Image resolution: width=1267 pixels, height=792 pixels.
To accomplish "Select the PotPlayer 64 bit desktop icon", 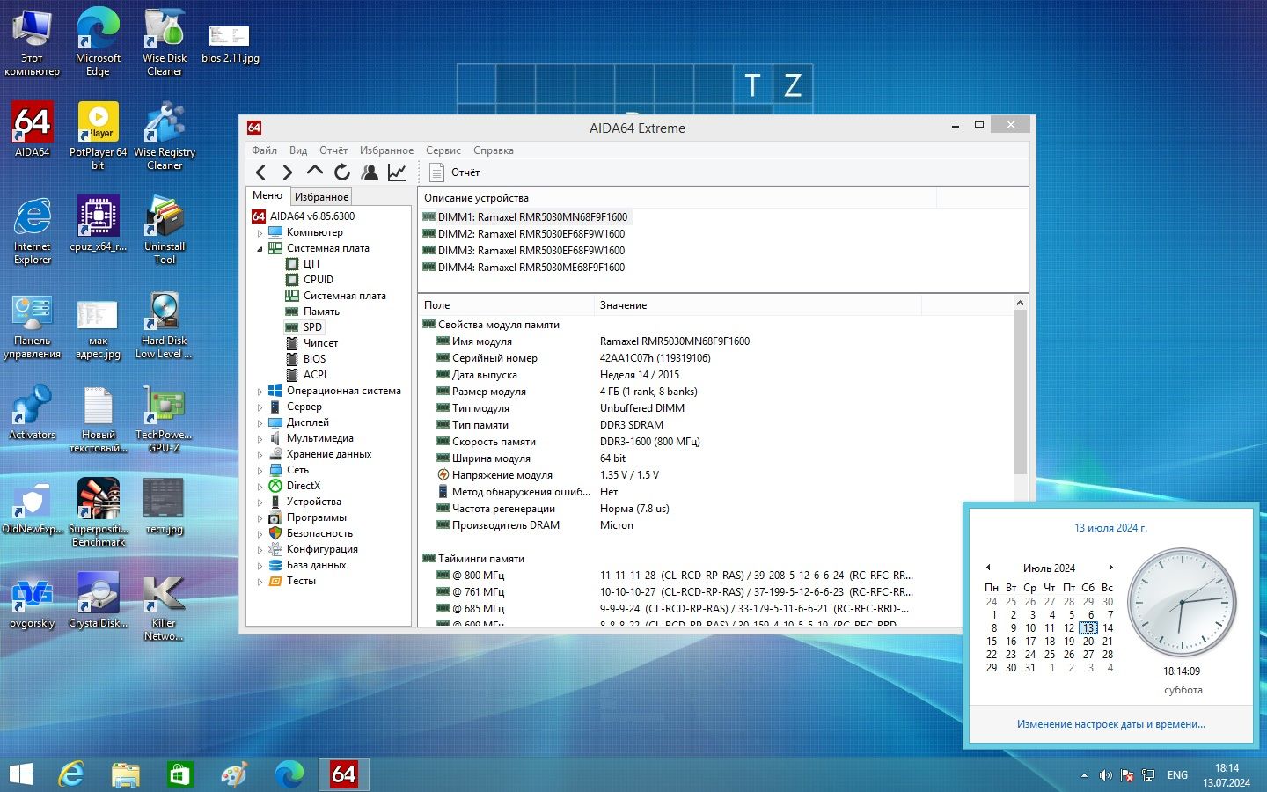I will coord(98,136).
